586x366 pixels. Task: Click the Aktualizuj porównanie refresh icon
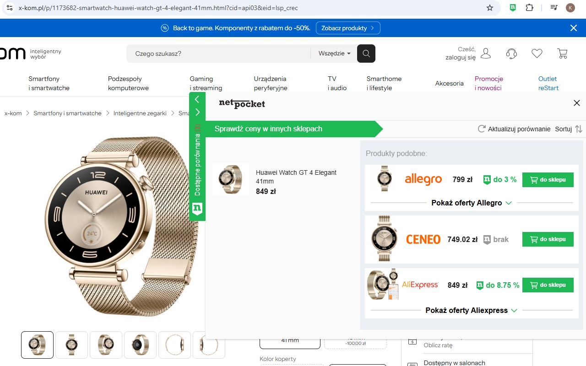point(482,129)
